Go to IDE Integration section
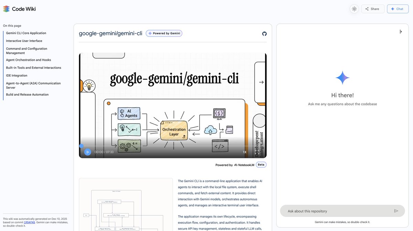The height and width of the screenshot is (231, 413). pos(17,76)
